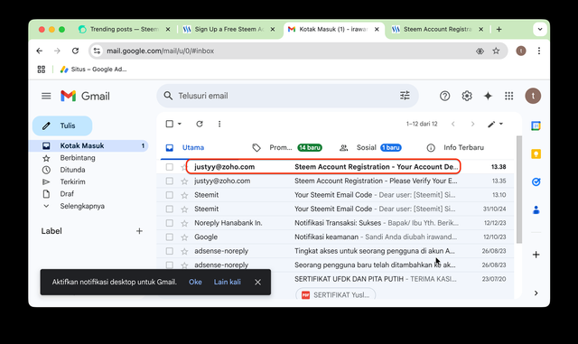578x344 pixels.
Task: Open Ditunda folder in sidebar
Action: pos(72,170)
